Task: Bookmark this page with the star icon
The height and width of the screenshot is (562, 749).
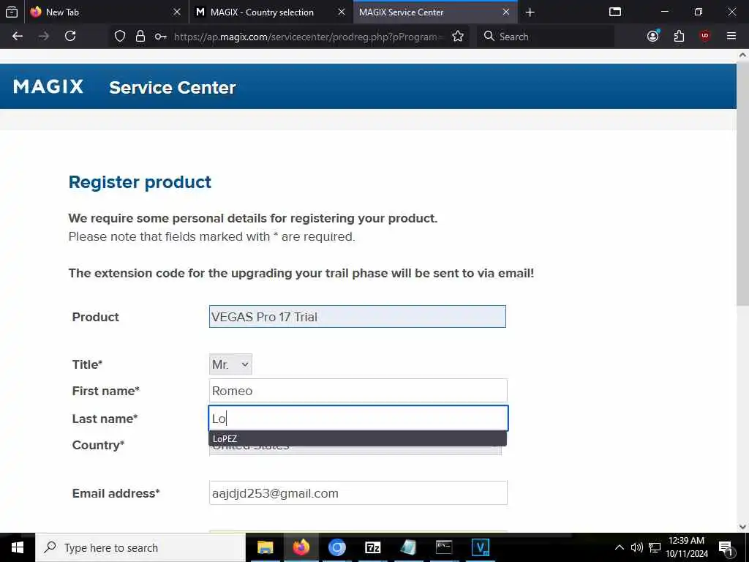Action: [458, 37]
